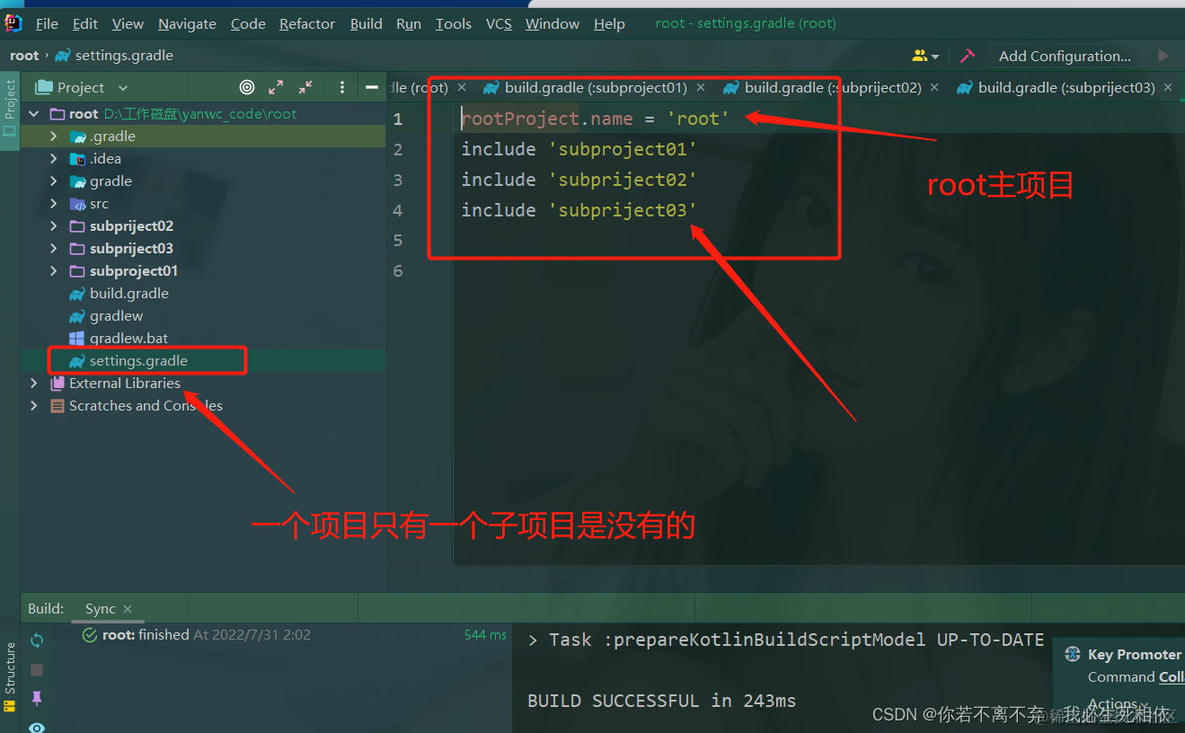
Task: Close the build.gradle (:subpriject02) tab
Action: pos(934,88)
